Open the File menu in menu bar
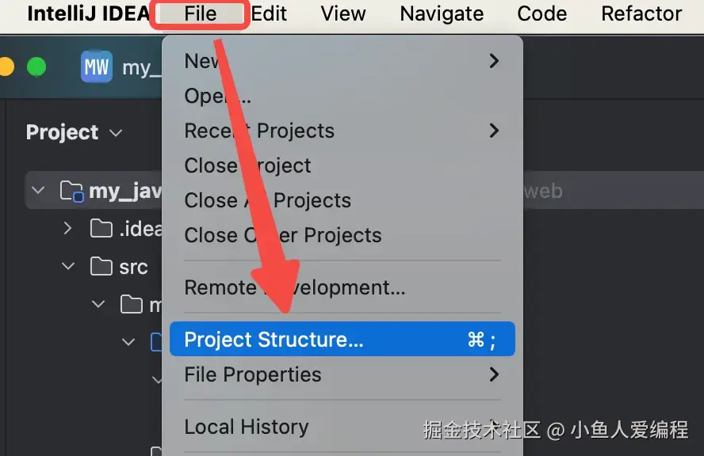 [x=200, y=13]
